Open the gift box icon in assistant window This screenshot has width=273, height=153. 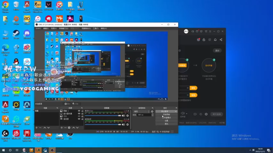[x=198, y=40]
